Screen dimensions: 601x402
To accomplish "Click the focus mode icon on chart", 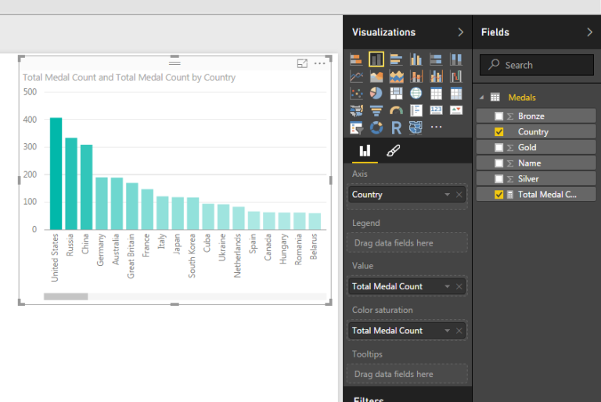I will tap(302, 63).
